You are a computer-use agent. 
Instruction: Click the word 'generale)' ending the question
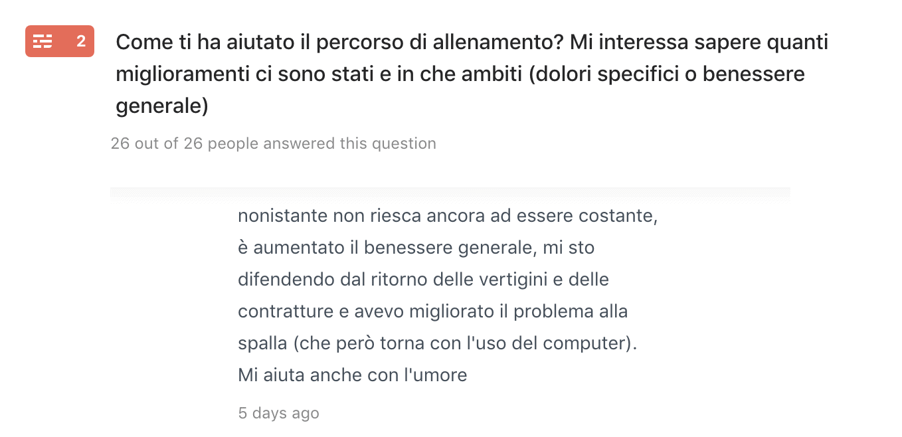pos(162,106)
